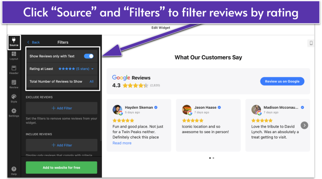Click Add to website for free
This screenshot has width=322, height=179.
click(62, 167)
